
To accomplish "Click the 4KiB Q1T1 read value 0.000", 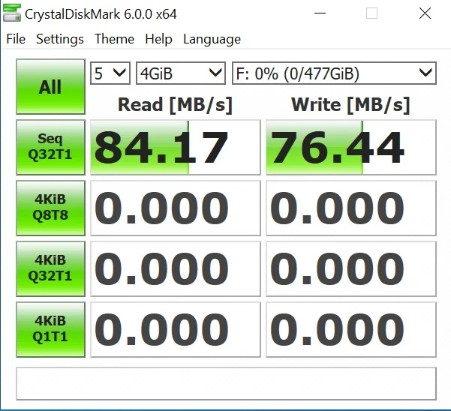I will click(176, 329).
